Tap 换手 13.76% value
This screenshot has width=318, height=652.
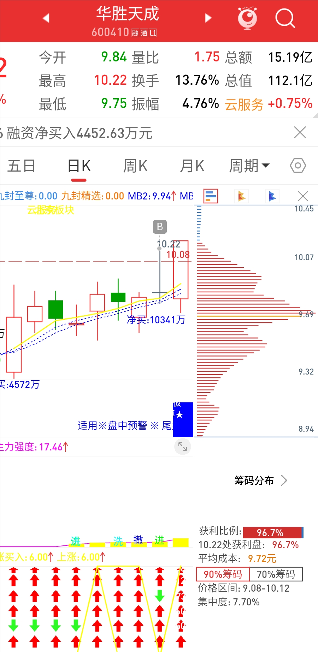[x=197, y=80]
